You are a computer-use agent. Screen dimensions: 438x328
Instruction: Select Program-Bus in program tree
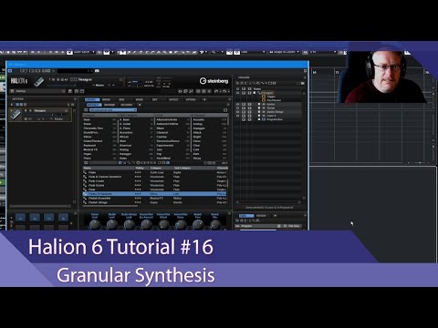pos(275,119)
